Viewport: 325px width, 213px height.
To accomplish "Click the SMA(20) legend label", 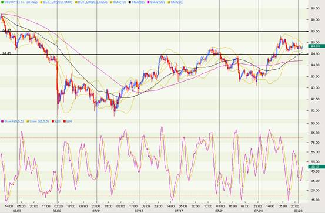I will coord(177,2).
